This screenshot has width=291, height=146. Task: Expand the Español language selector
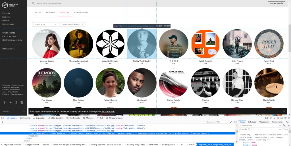tap(13, 111)
